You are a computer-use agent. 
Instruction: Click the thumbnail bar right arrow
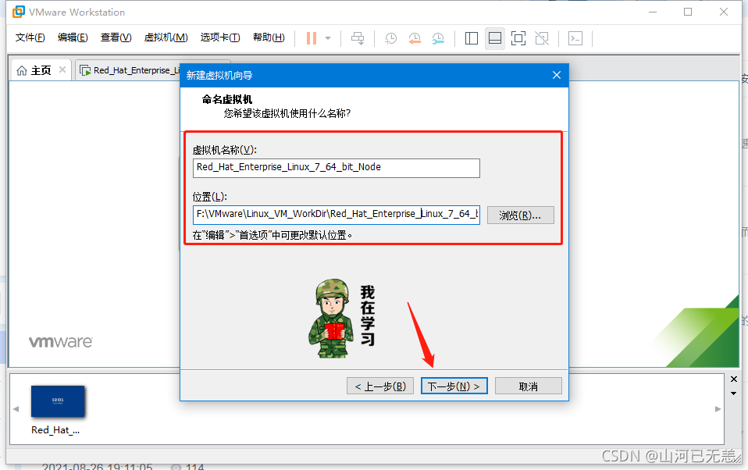[718, 409]
